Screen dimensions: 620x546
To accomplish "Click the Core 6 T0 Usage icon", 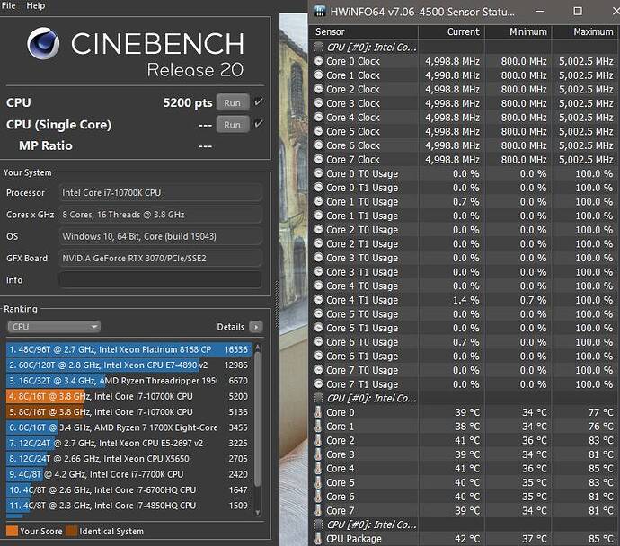I will pyautogui.click(x=318, y=342).
